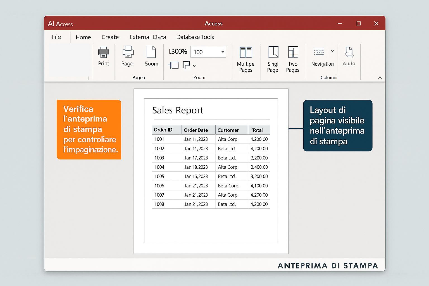Select the Multiple Pages view icon
429x286 pixels.
pyautogui.click(x=246, y=53)
